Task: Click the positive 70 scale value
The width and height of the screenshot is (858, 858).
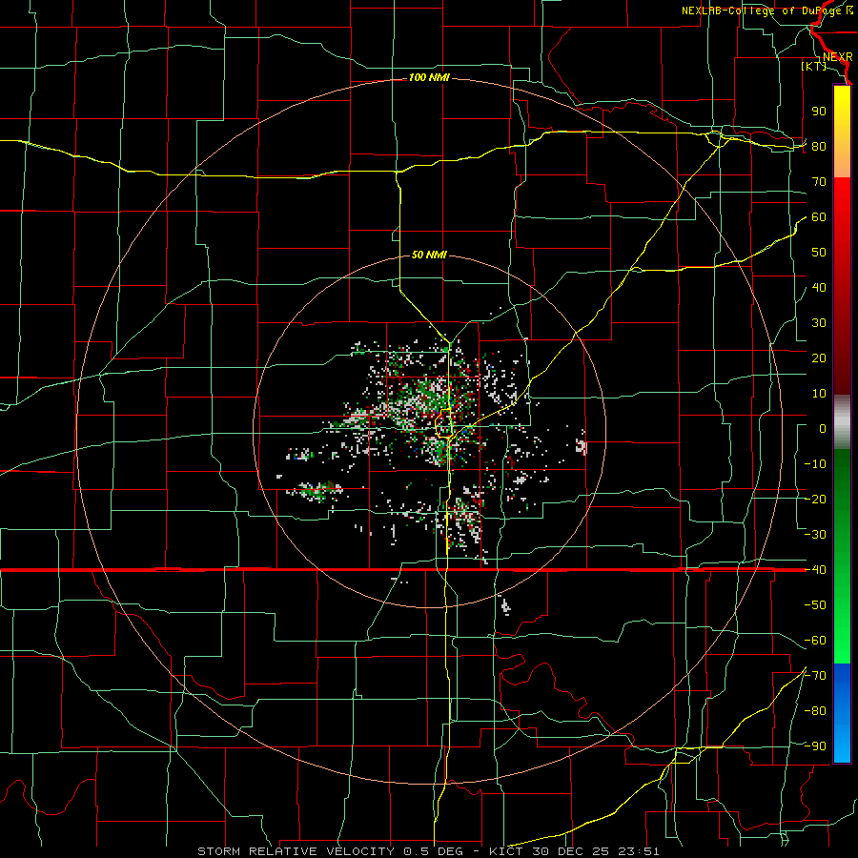Action: (819, 182)
